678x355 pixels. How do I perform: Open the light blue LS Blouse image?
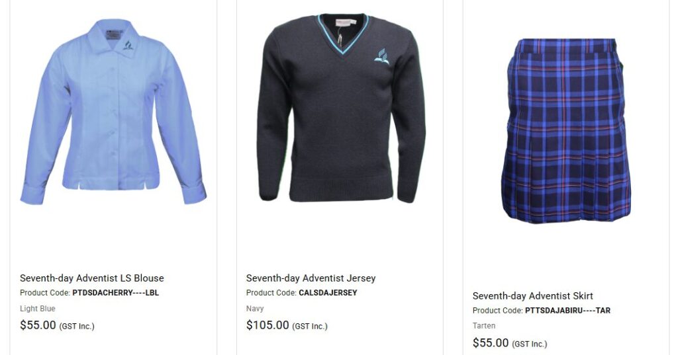[x=113, y=112]
